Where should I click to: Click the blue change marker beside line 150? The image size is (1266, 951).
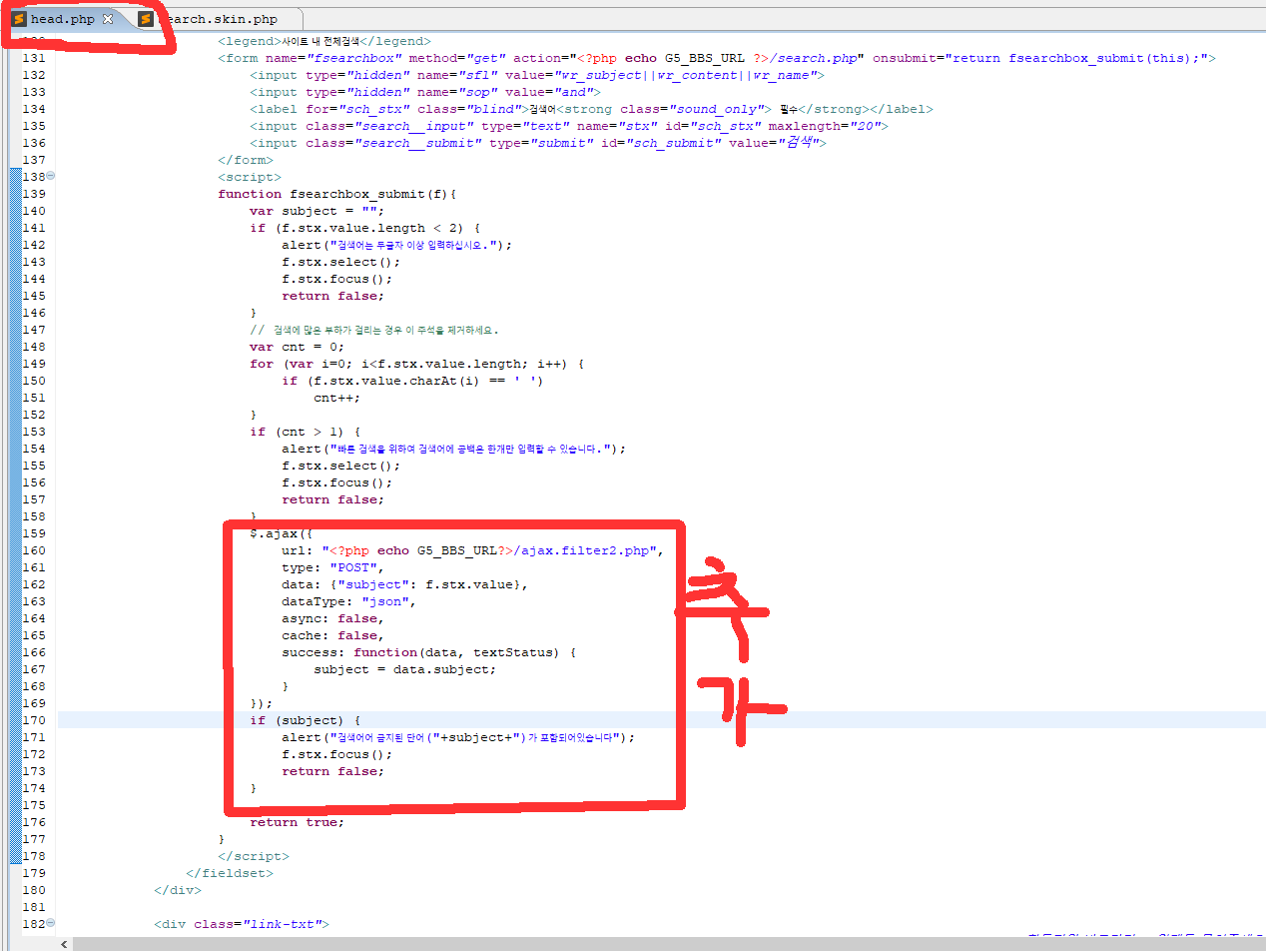tap(14, 381)
